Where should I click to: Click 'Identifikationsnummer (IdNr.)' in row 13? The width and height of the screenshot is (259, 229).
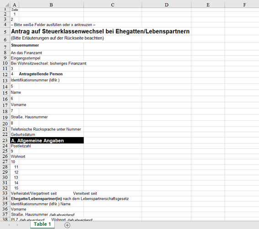35,80
